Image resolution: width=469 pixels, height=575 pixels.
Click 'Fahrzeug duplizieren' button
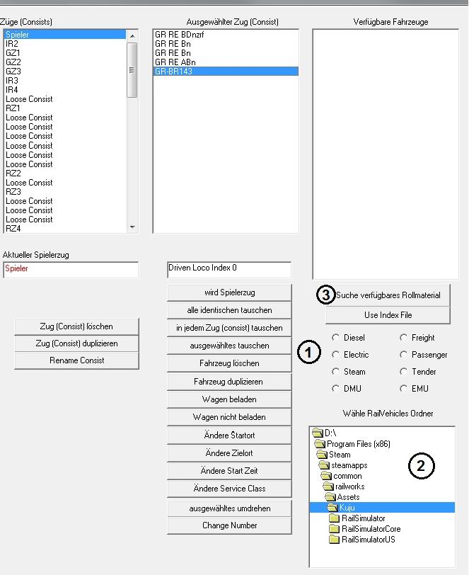[x=229, y=382]
